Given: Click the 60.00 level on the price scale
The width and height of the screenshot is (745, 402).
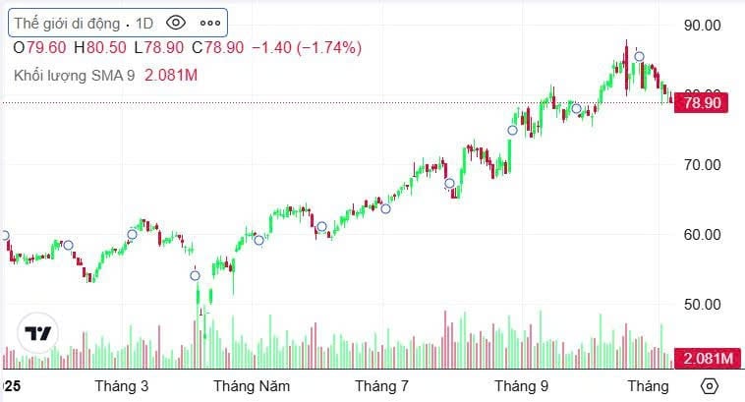Looking at the screenshot, I should [x=703, y=234].
